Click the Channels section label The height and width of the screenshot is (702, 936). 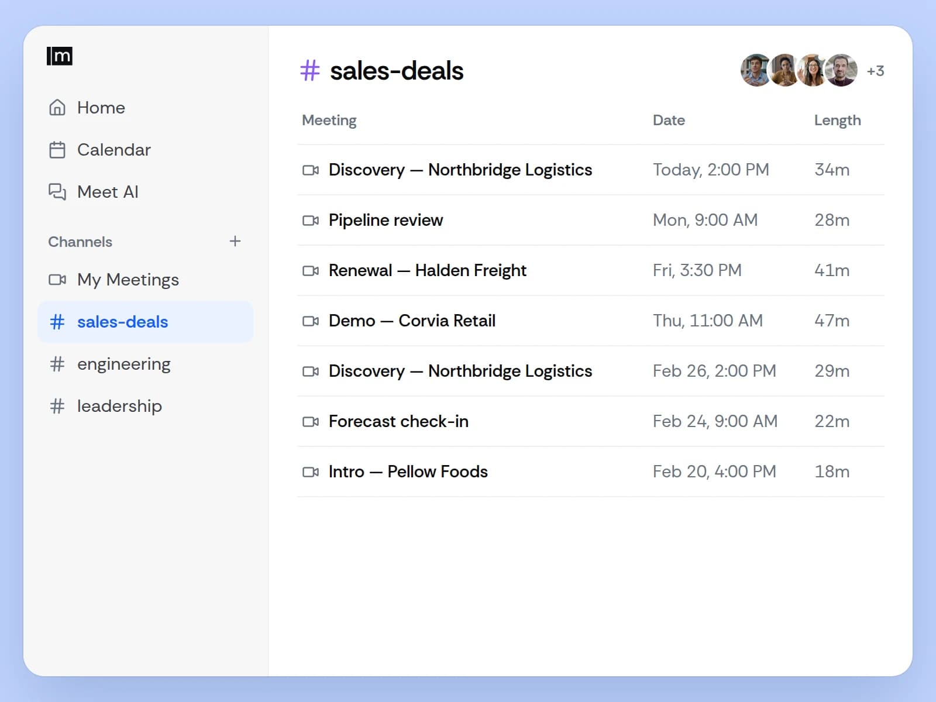coord(80,242)
